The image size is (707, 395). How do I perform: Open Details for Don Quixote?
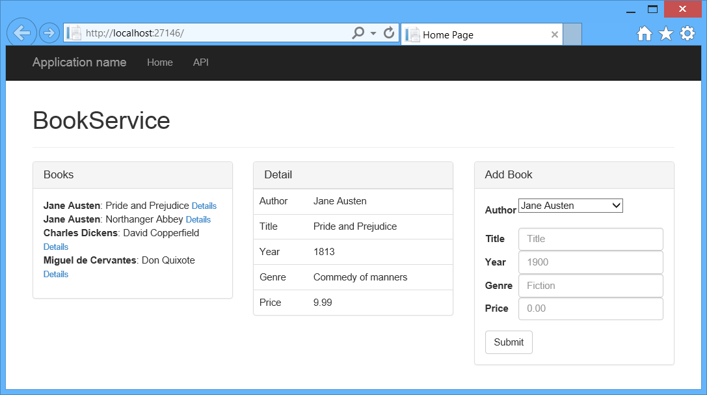pyautogui.click(x=55, y=274)
